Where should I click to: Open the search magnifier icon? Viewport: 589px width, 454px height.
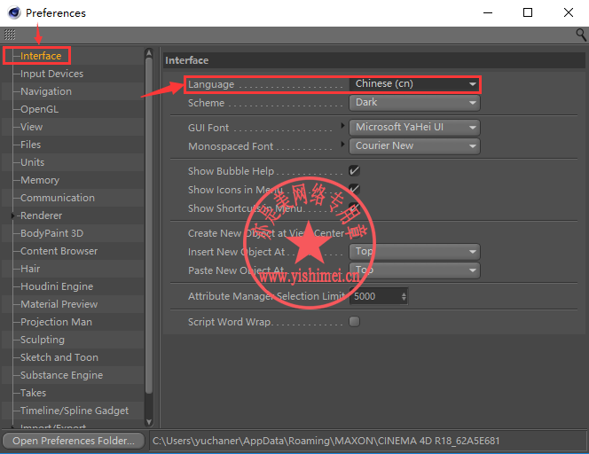tap(581, 35)
